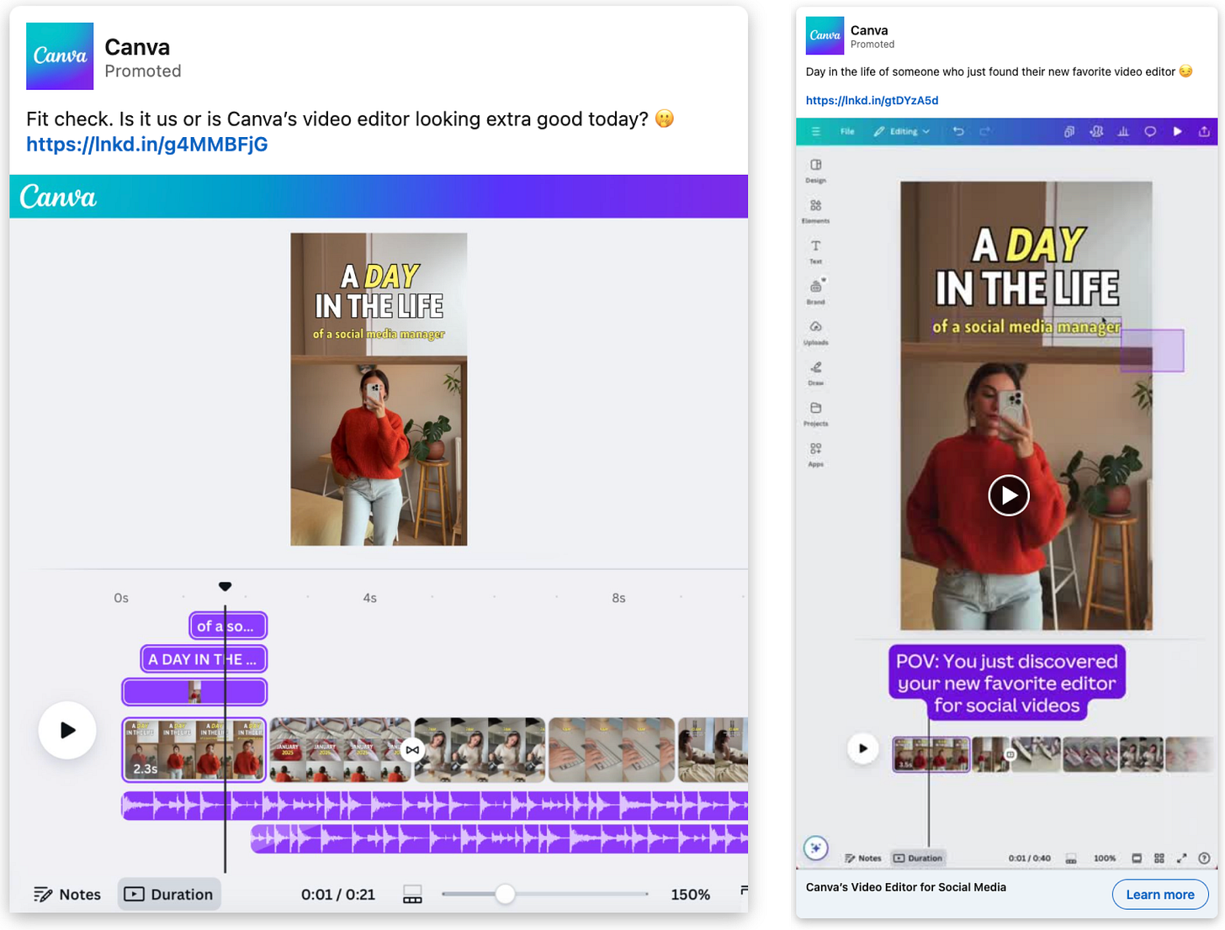Click the transition icon between clips in left ad timeline
This screenshot has height=930, width=1225.
[412, 749]
